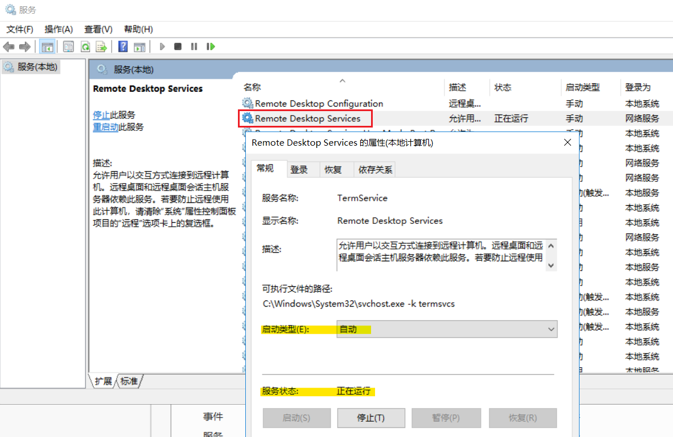Open the Help question-mark toolbar icon
673x437 pixels.
123,46
